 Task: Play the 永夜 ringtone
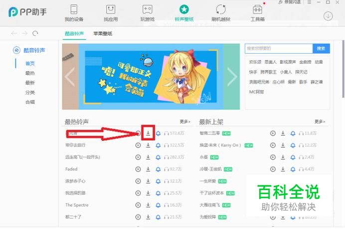point(273,157)
